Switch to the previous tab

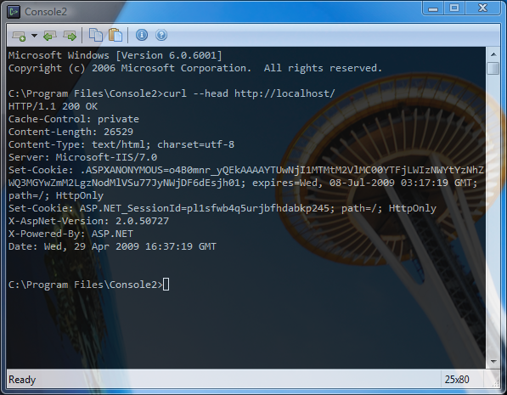point(50,36)
